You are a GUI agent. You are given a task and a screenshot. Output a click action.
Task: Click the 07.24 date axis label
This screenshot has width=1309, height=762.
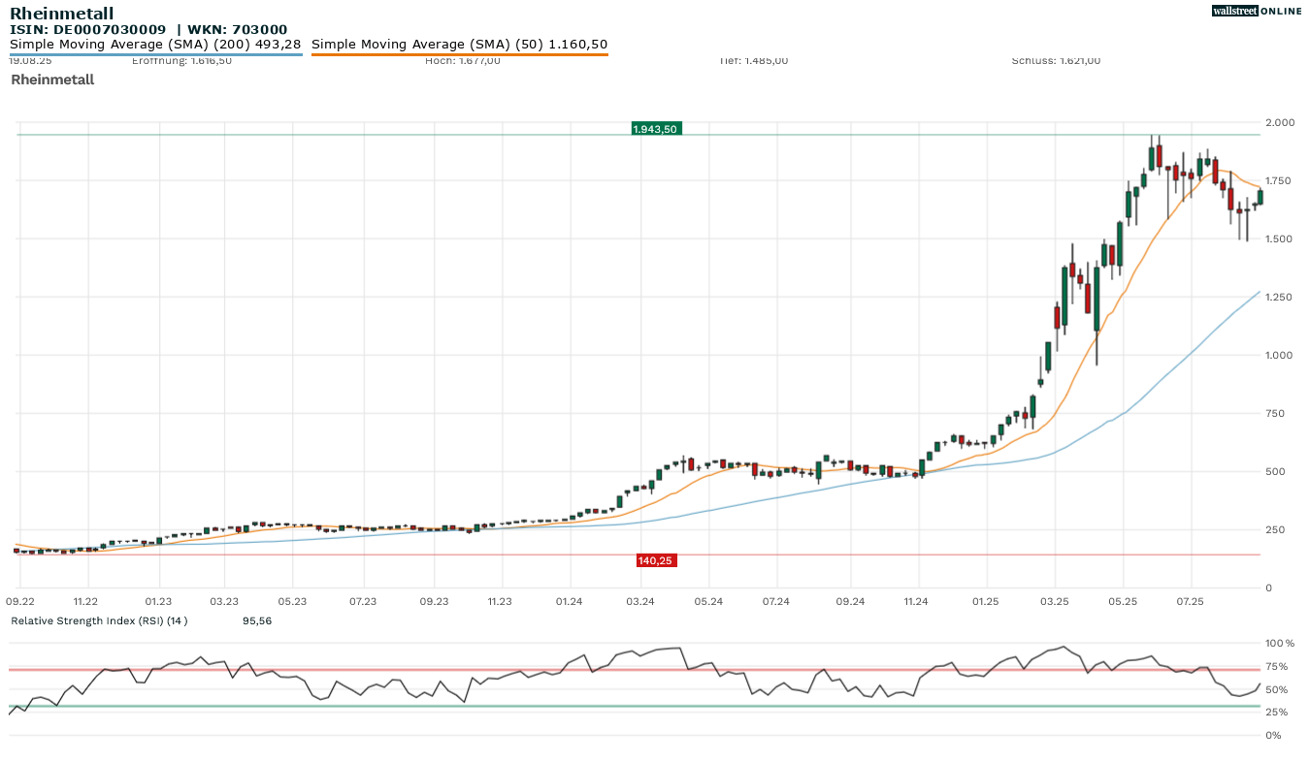[775, 601]
